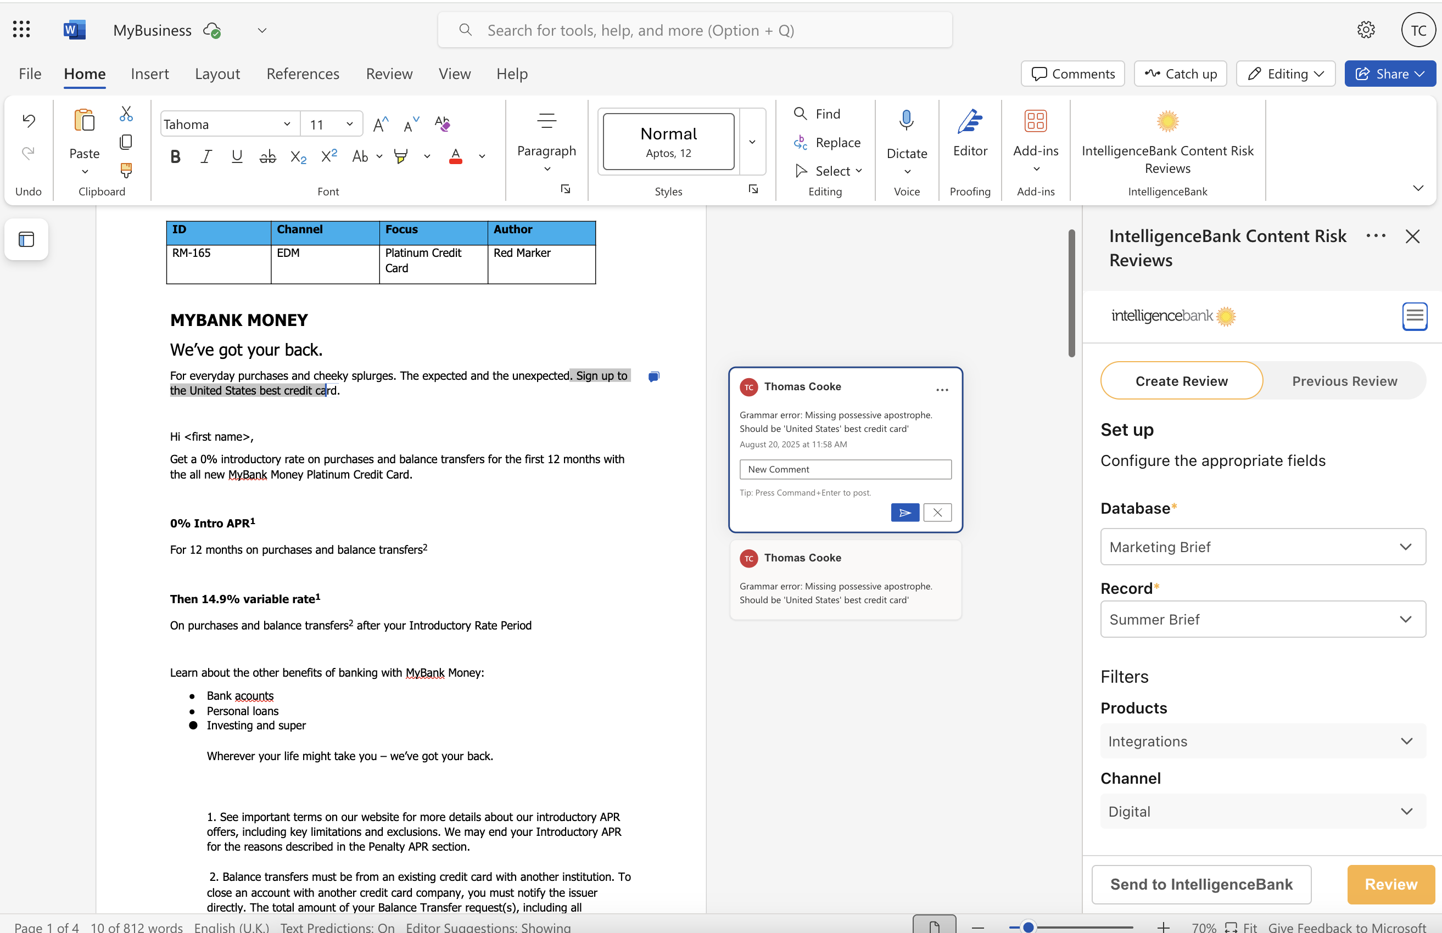Open the Database Marketing Brief dropdown

pos(1262,547)
